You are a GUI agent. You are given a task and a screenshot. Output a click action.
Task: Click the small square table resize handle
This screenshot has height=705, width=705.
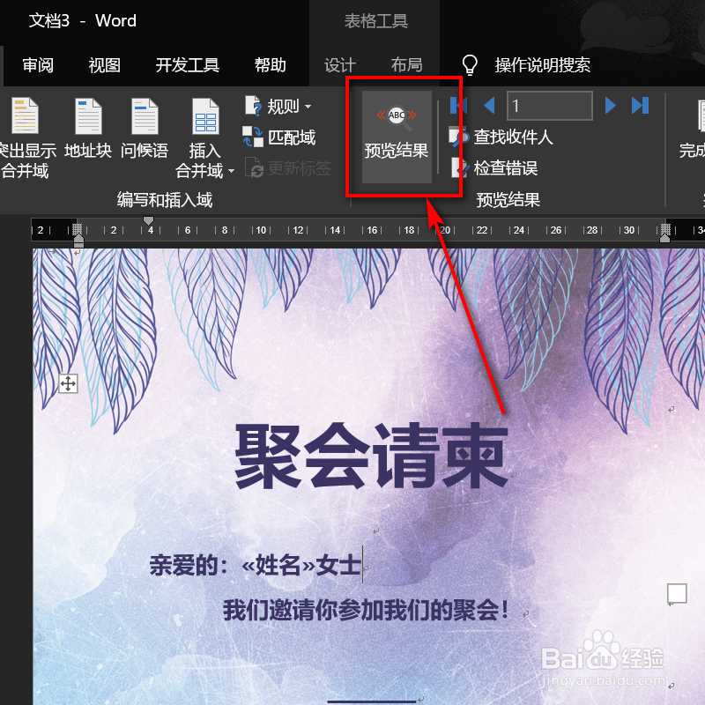pyautogui.click(x=677, y=593)
